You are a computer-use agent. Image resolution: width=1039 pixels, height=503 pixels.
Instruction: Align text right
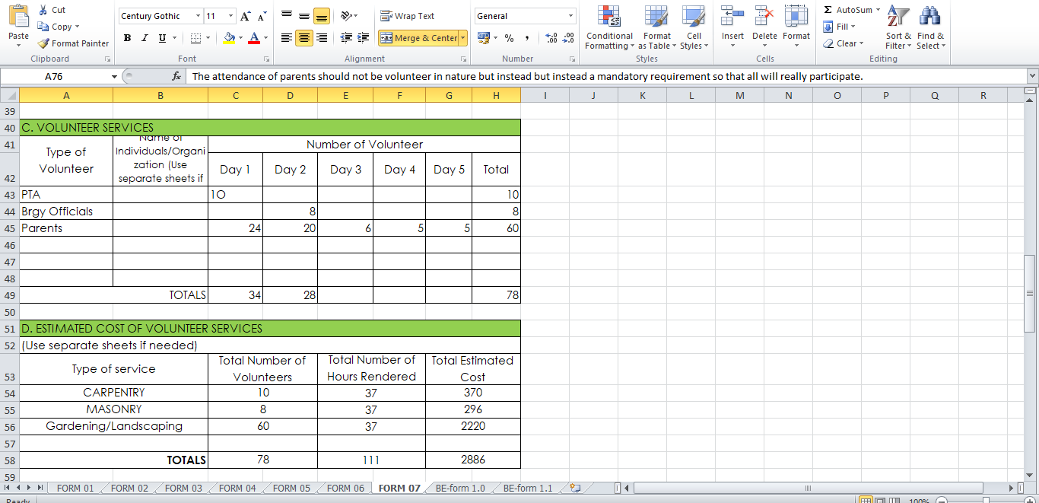[322, 38]
